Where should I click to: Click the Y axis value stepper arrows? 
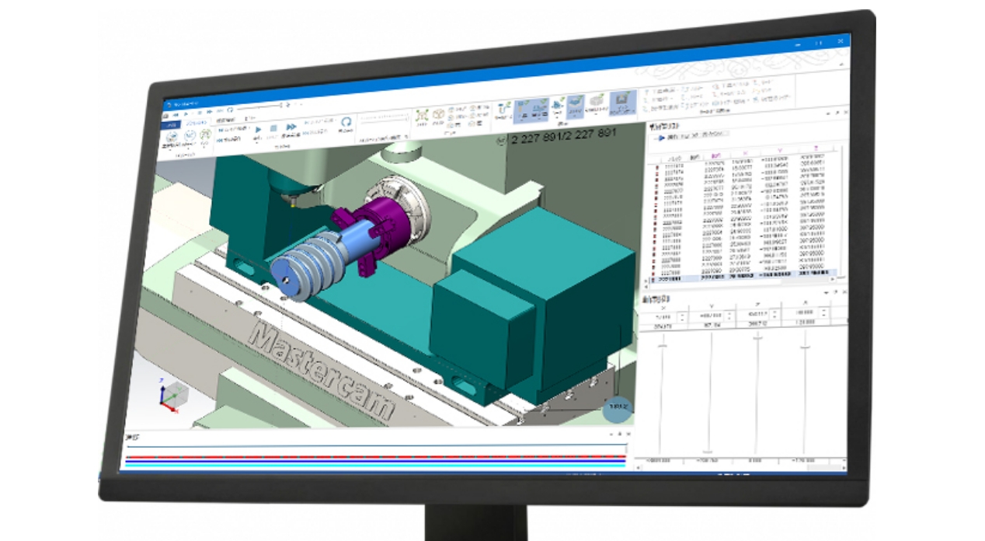click(x=729, y=316)
